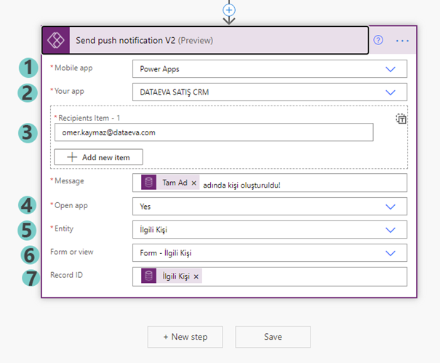
Task: Switch recipients to input entire array icon
Action: click(x=401, y=119)
